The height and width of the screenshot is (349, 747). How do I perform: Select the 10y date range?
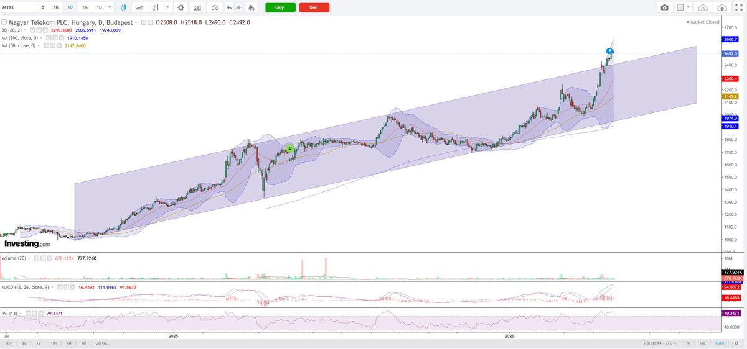(x=9, y=343)
